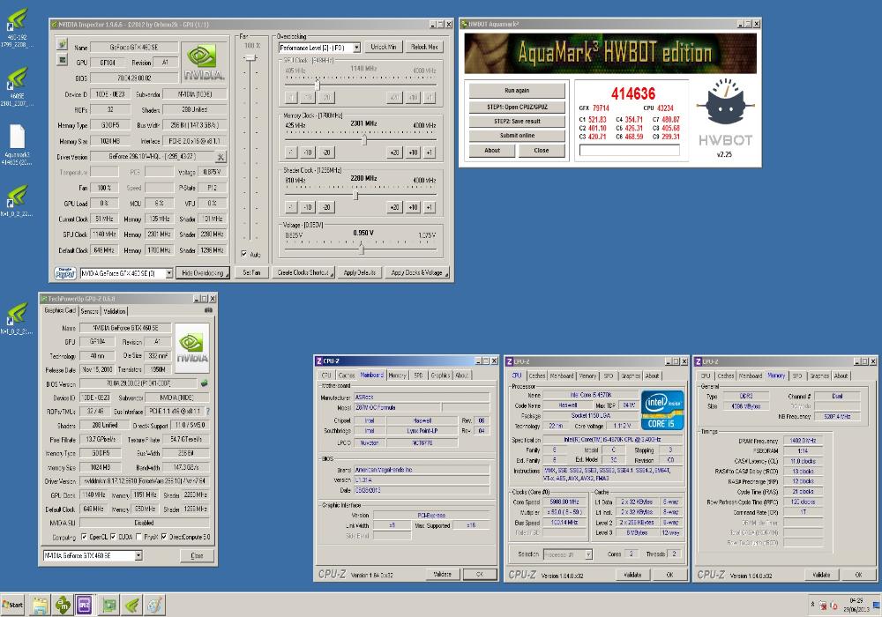Select the 460-192 desktop shortcut icon

pos(16,27)
